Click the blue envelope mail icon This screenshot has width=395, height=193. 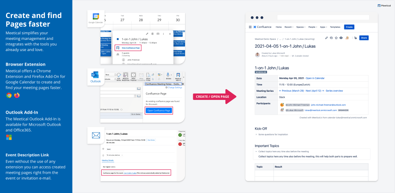[x=96, y=136]
